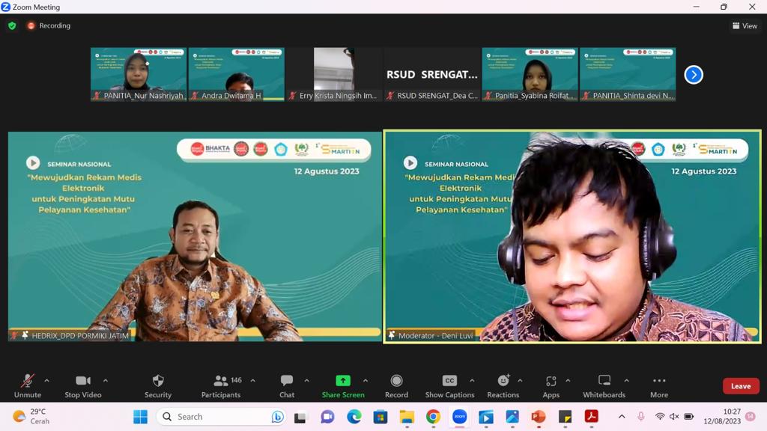Show next page of participant thumbnails
The width and height of the screenshot is (767, 431).
[x=694, y=75]
